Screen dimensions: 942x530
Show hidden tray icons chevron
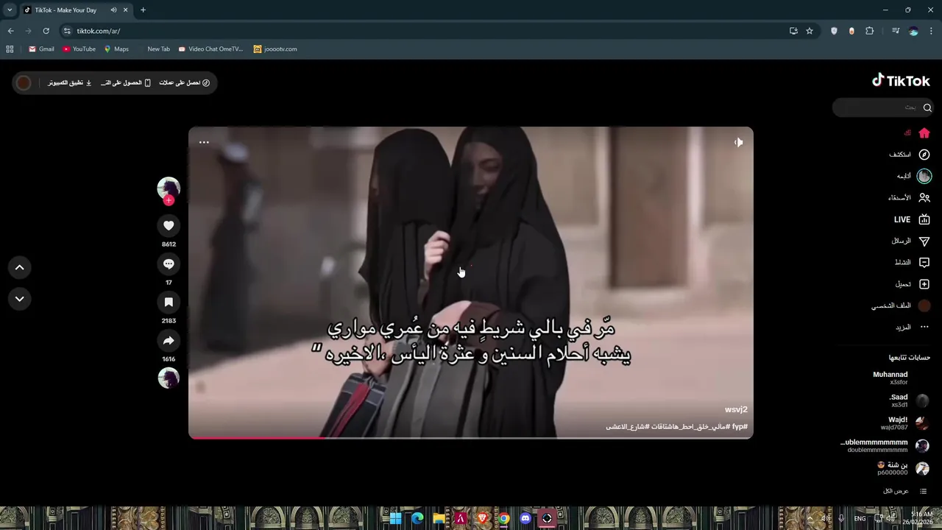(810, 518)
